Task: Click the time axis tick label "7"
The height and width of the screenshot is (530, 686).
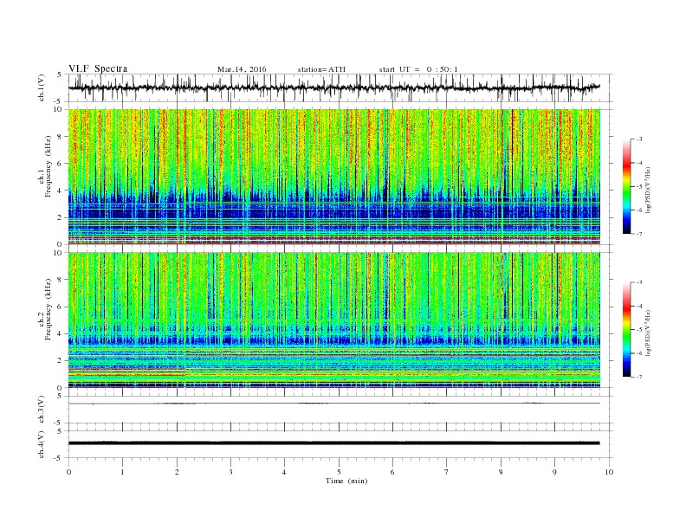Action: (447, 472)
